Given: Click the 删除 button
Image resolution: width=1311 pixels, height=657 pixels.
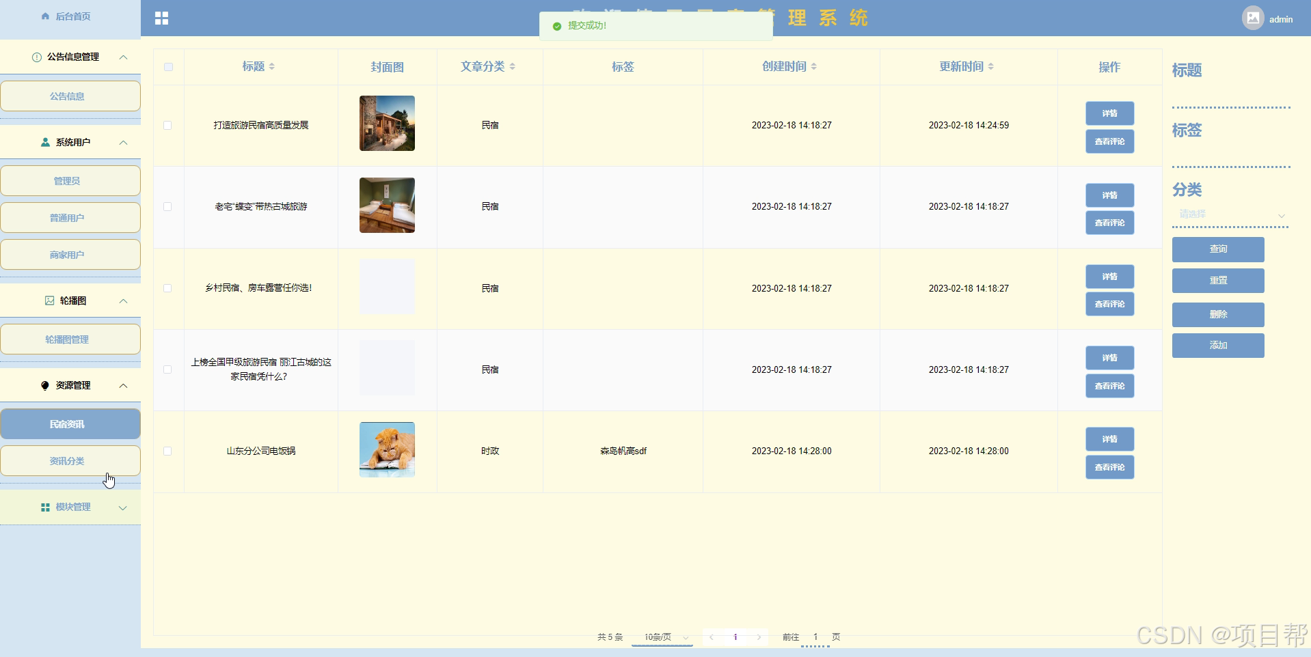Looking at the screenshot, I should click(1218, 315).
